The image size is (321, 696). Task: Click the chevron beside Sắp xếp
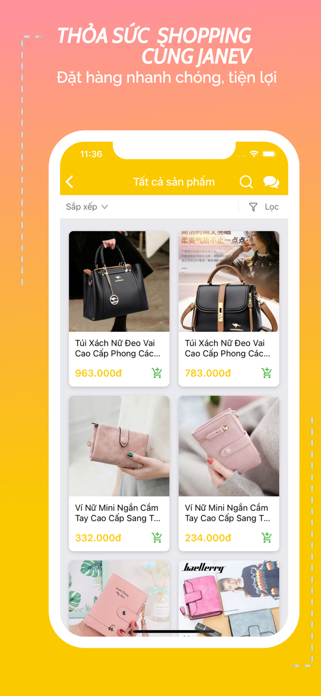tap(105, 207)
